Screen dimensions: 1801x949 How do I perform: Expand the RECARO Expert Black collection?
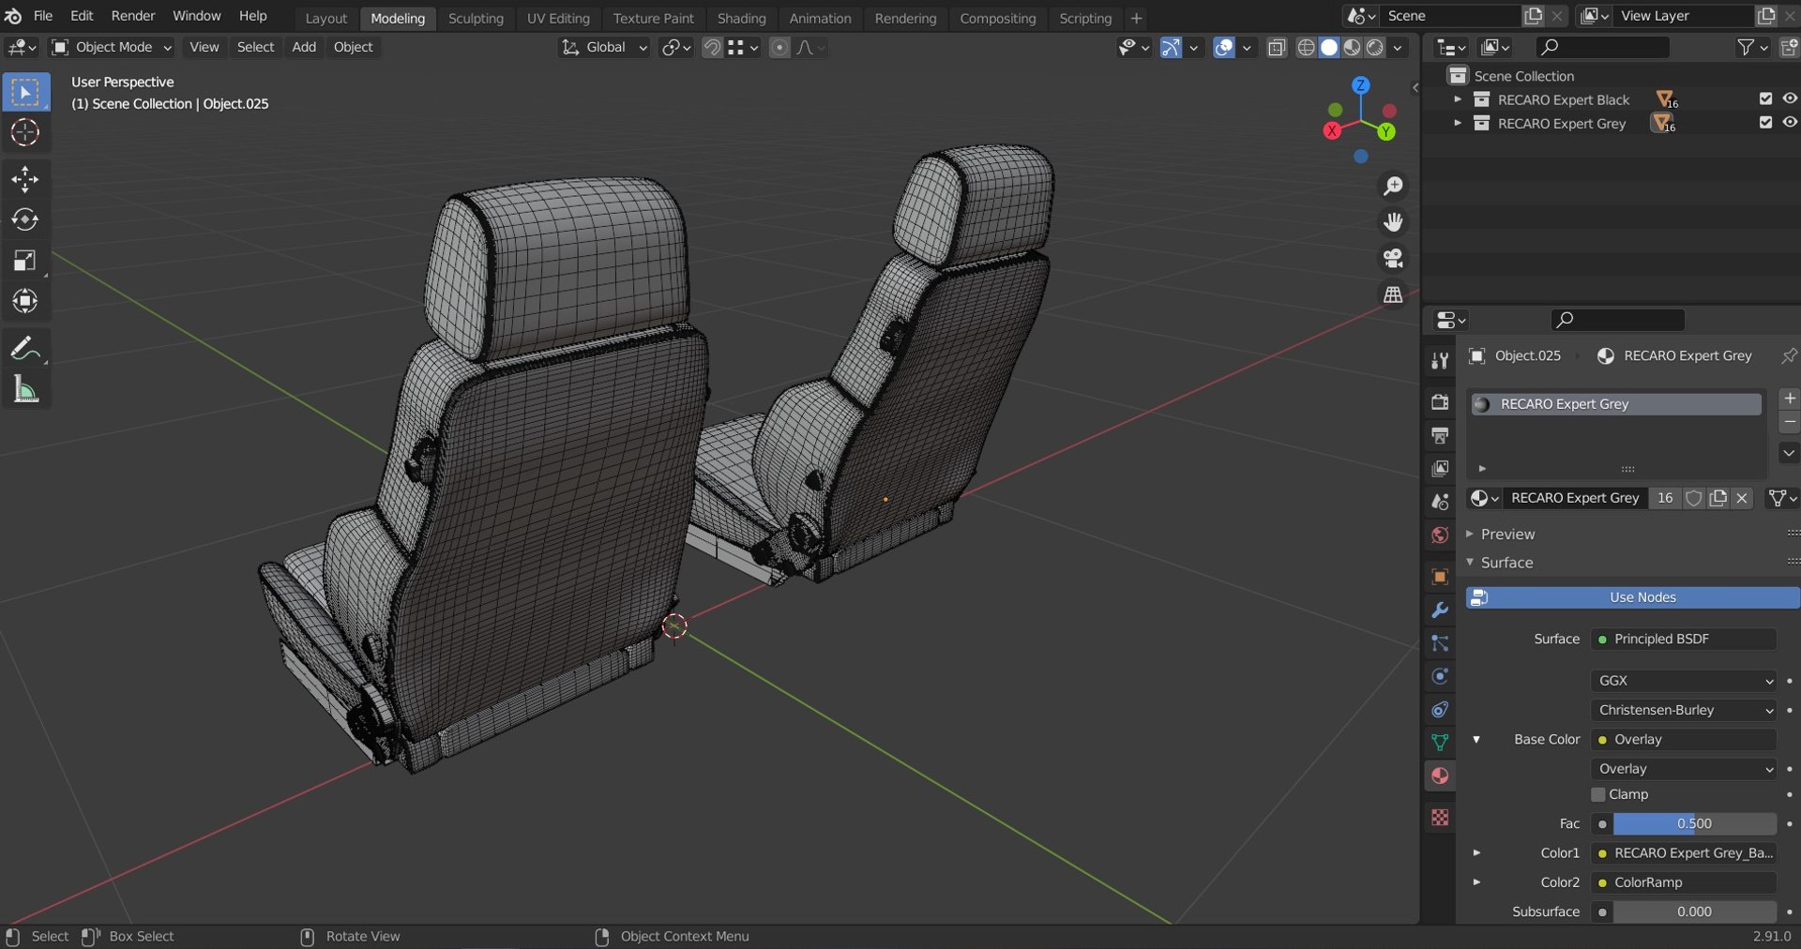coord(1457,98)
